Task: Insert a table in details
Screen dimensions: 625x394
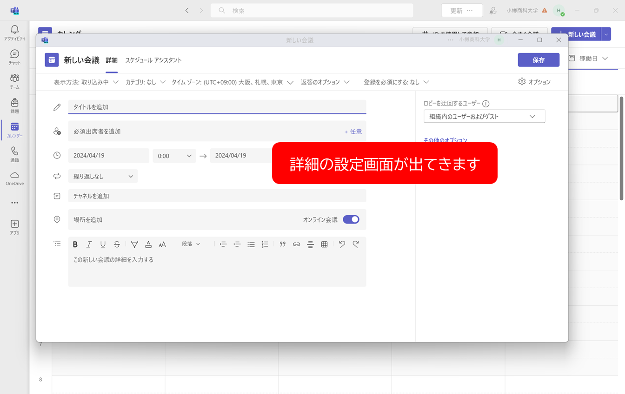Action: [325, 244]
